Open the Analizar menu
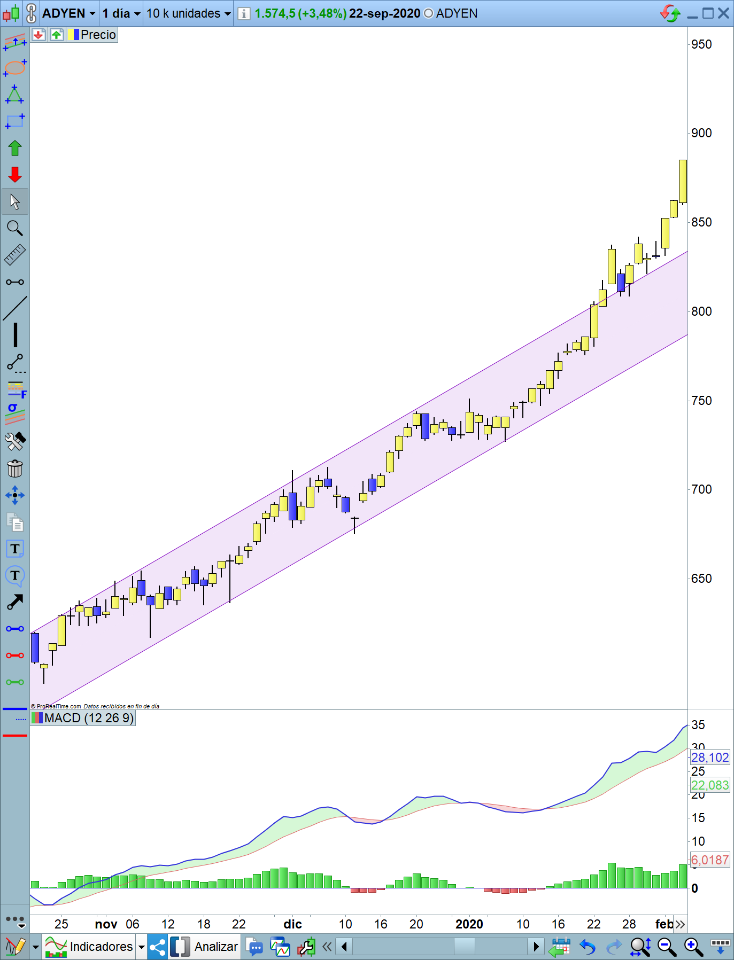Screen dimensions: 734x960 205,947
